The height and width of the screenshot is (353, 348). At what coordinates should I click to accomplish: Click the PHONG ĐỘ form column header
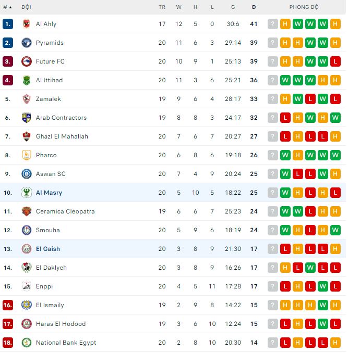click(304, 7)
